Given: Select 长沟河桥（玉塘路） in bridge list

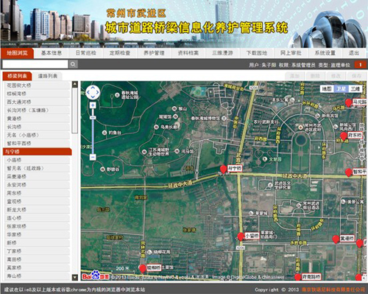Looking at the screenshot, I should (x=38, y=111).
